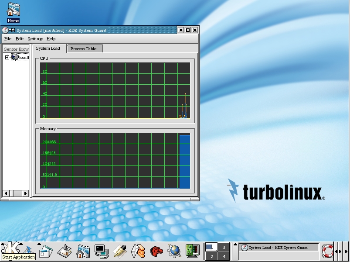The width and height of the screenshot is (350, 262).
Task: Click the sensor browser scrollbar right arrow
Action: (x=25, y=193)
